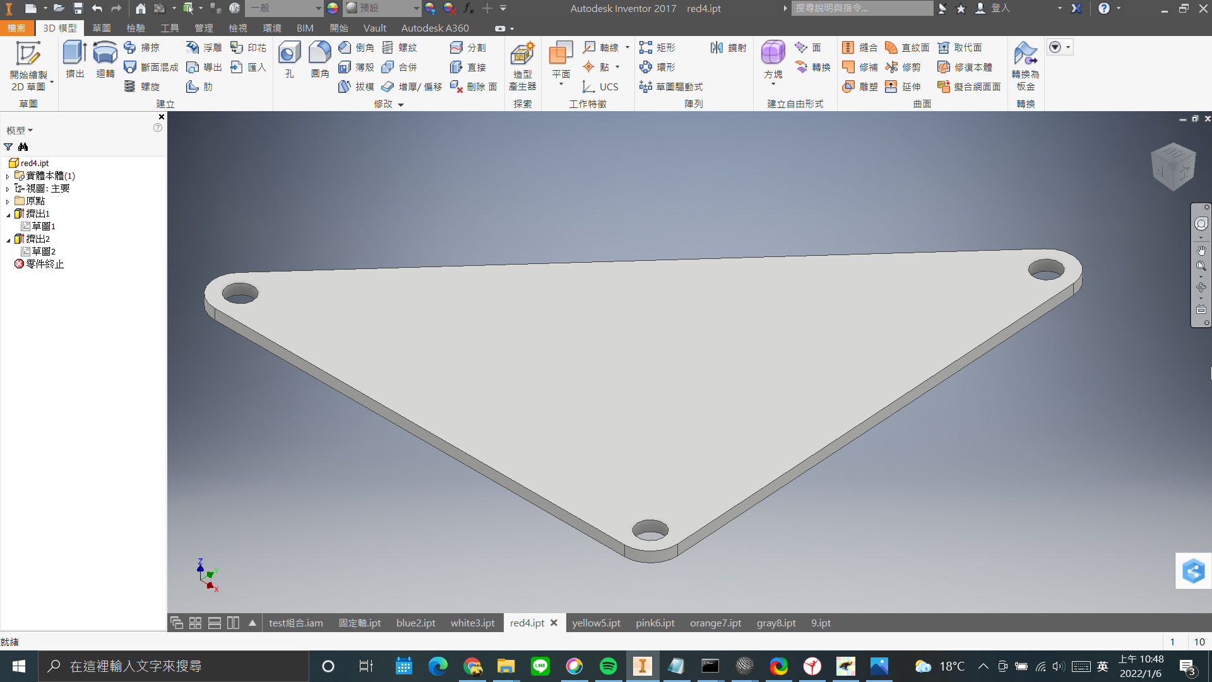The height and width of the screenshot is (682, 1212).
Task: Close the red4.ipt document tab
Action: coord(554,623)
